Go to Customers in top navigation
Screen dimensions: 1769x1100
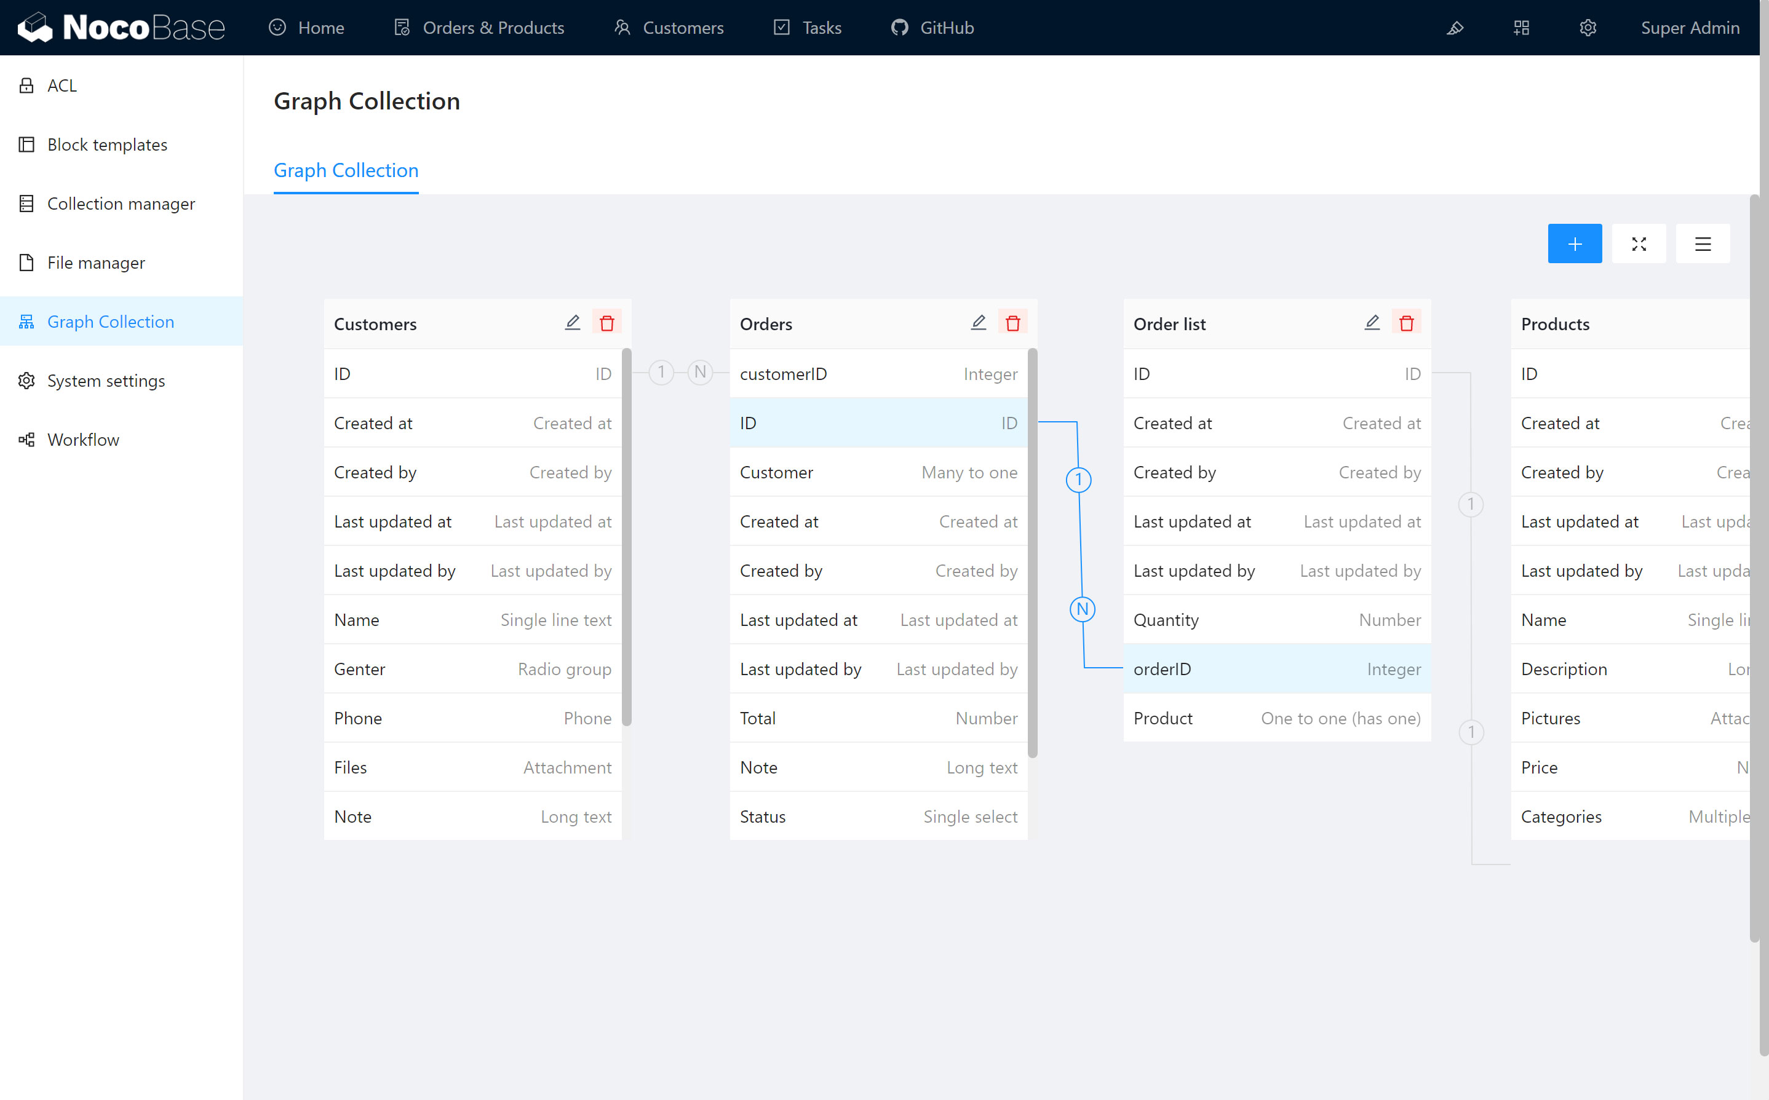pyautogui.click(x=668, y=28)
